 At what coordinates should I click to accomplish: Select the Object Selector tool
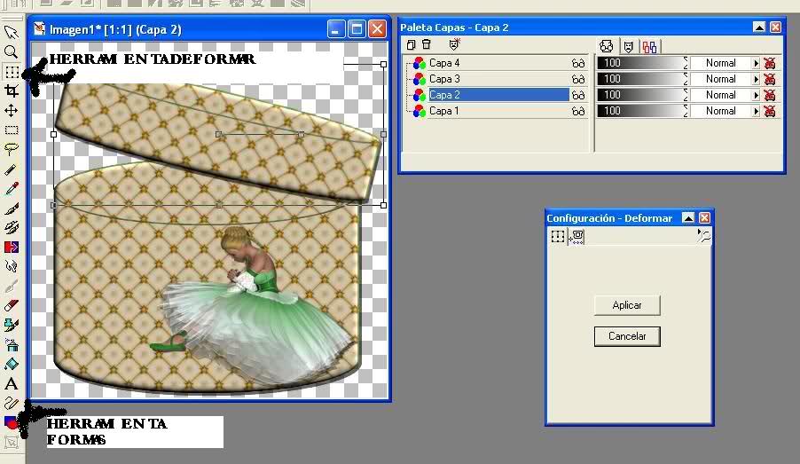12,442
